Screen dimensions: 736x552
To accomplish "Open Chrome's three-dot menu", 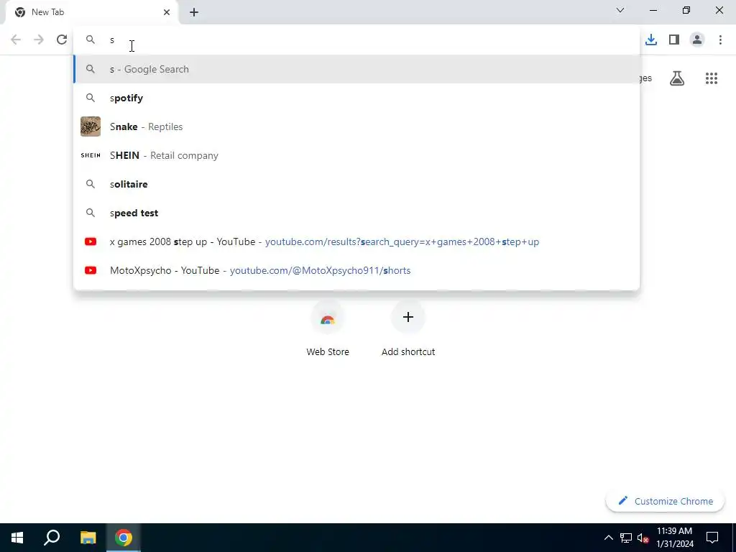I will click(720, 40).
